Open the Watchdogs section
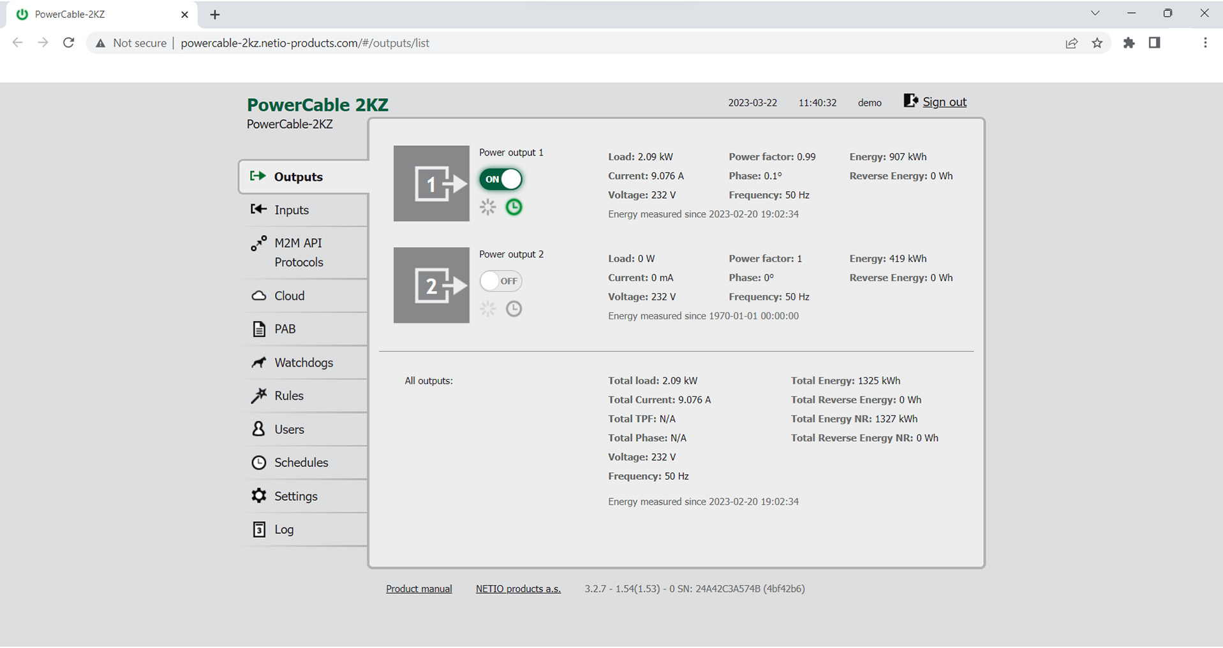 click(x=303, y=363)
